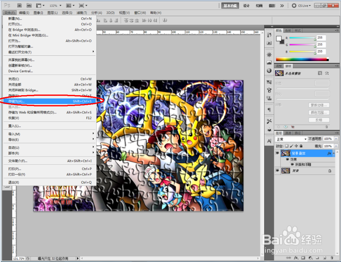Select the 摄影 workspace button
Image resolution: width=341 pixels, height=262 pixels.
click(x=272, y=6)
